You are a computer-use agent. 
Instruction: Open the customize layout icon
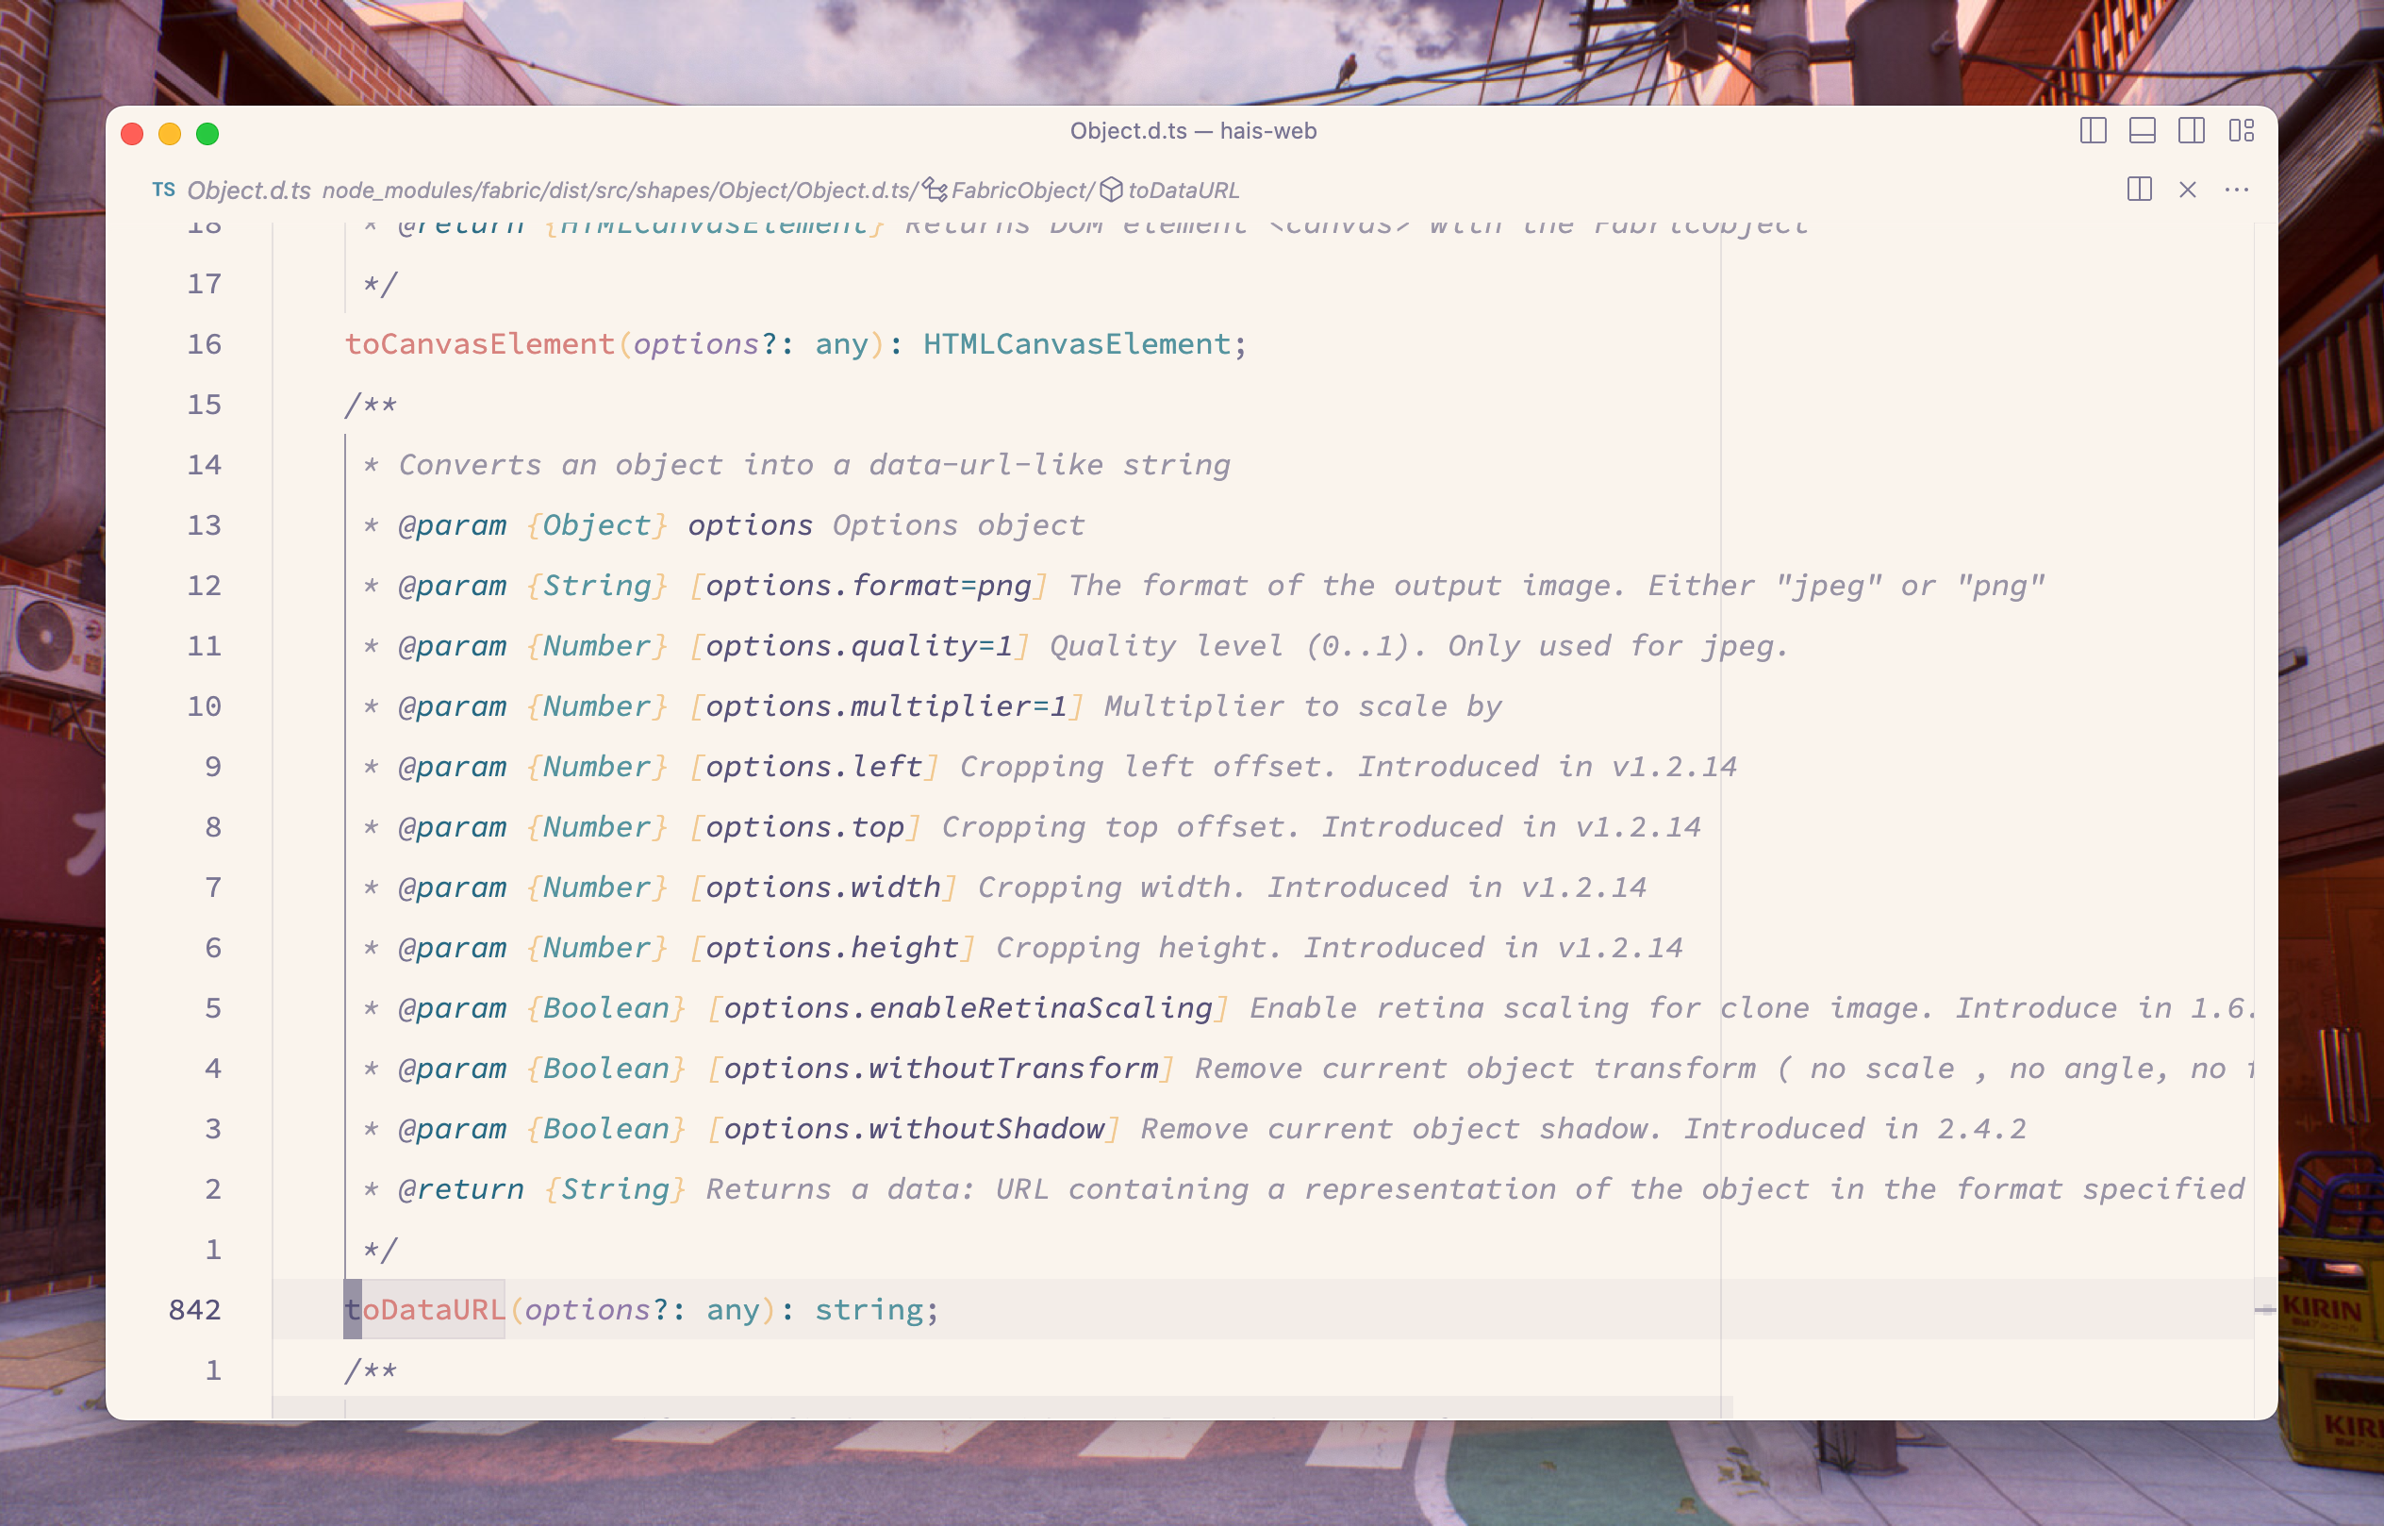pyautogui.click(x=2242, y=131)
